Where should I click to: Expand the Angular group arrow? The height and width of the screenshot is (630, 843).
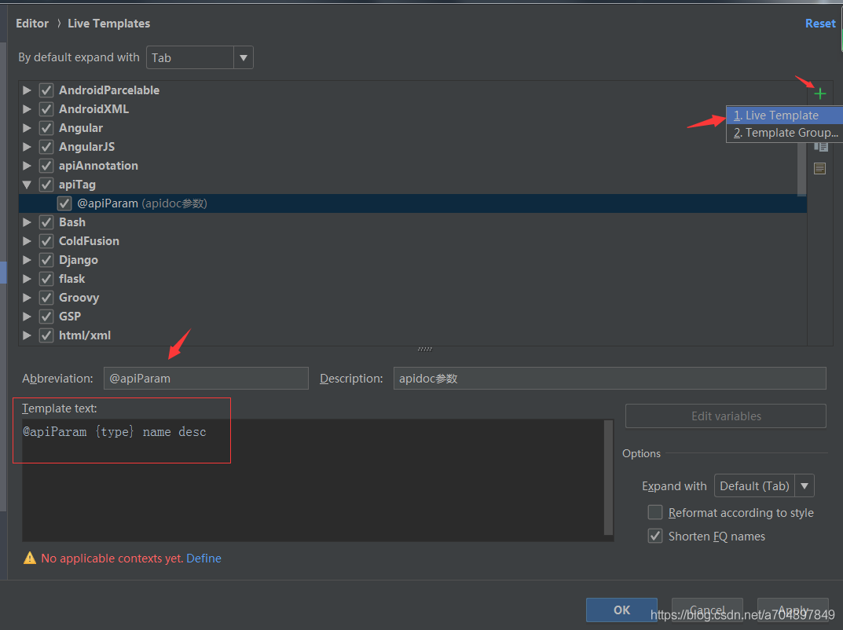click(27, 128)
